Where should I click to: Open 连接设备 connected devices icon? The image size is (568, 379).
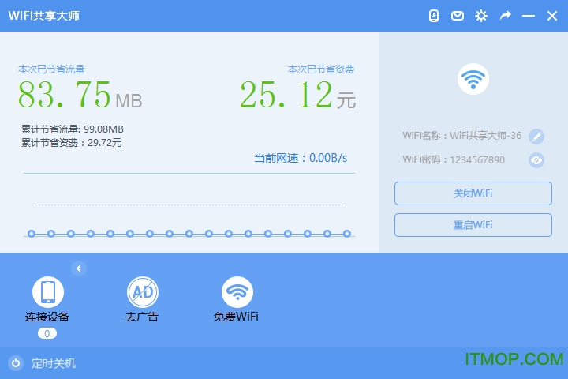48,292
